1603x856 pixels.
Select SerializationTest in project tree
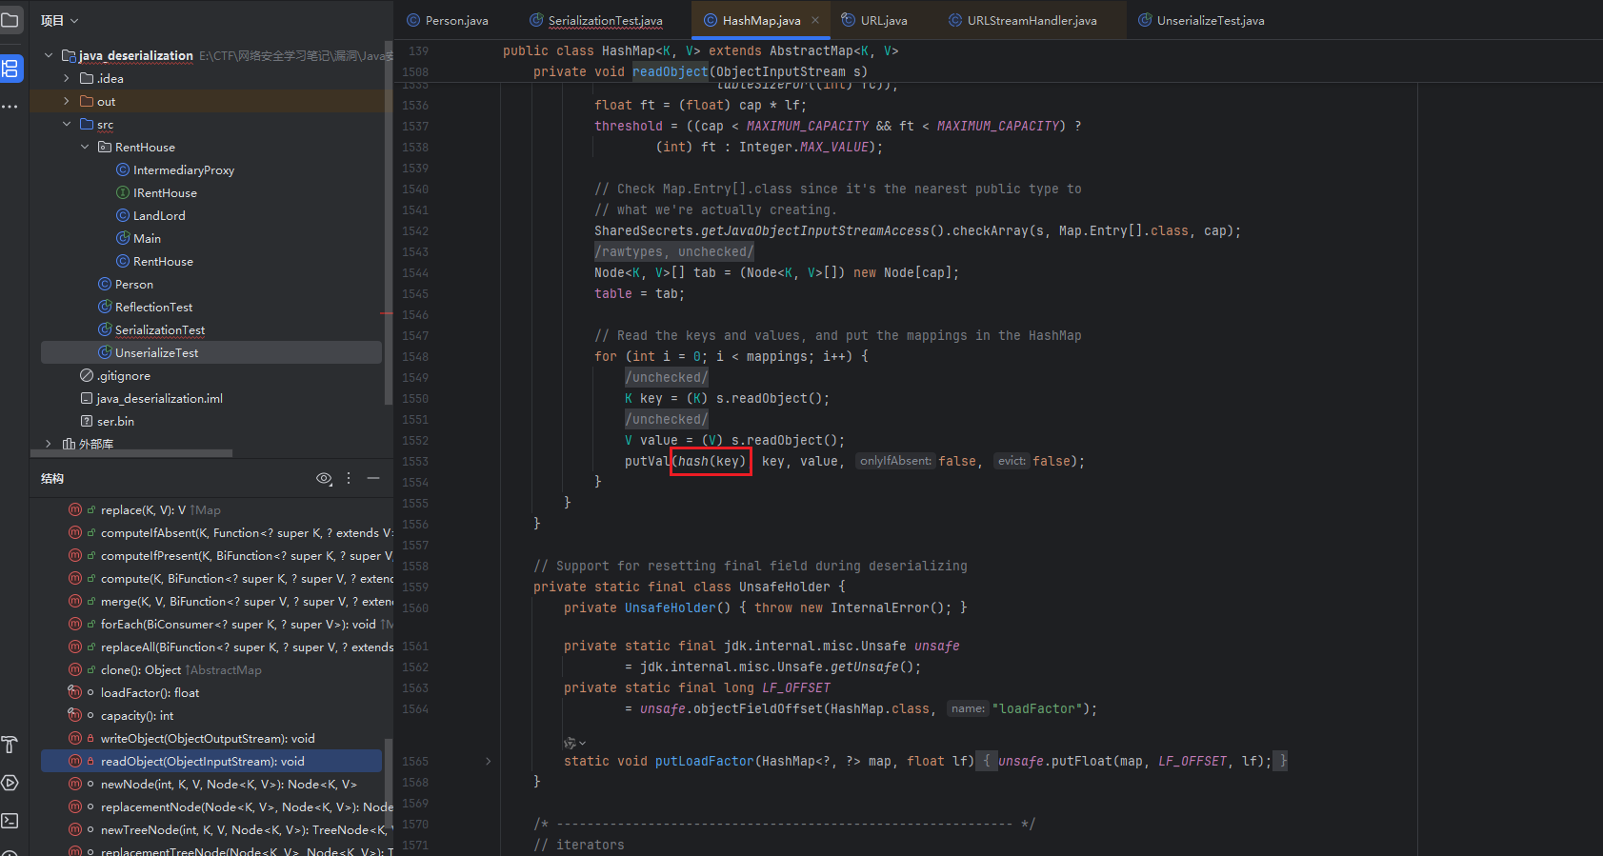click(x=159, y=330)
